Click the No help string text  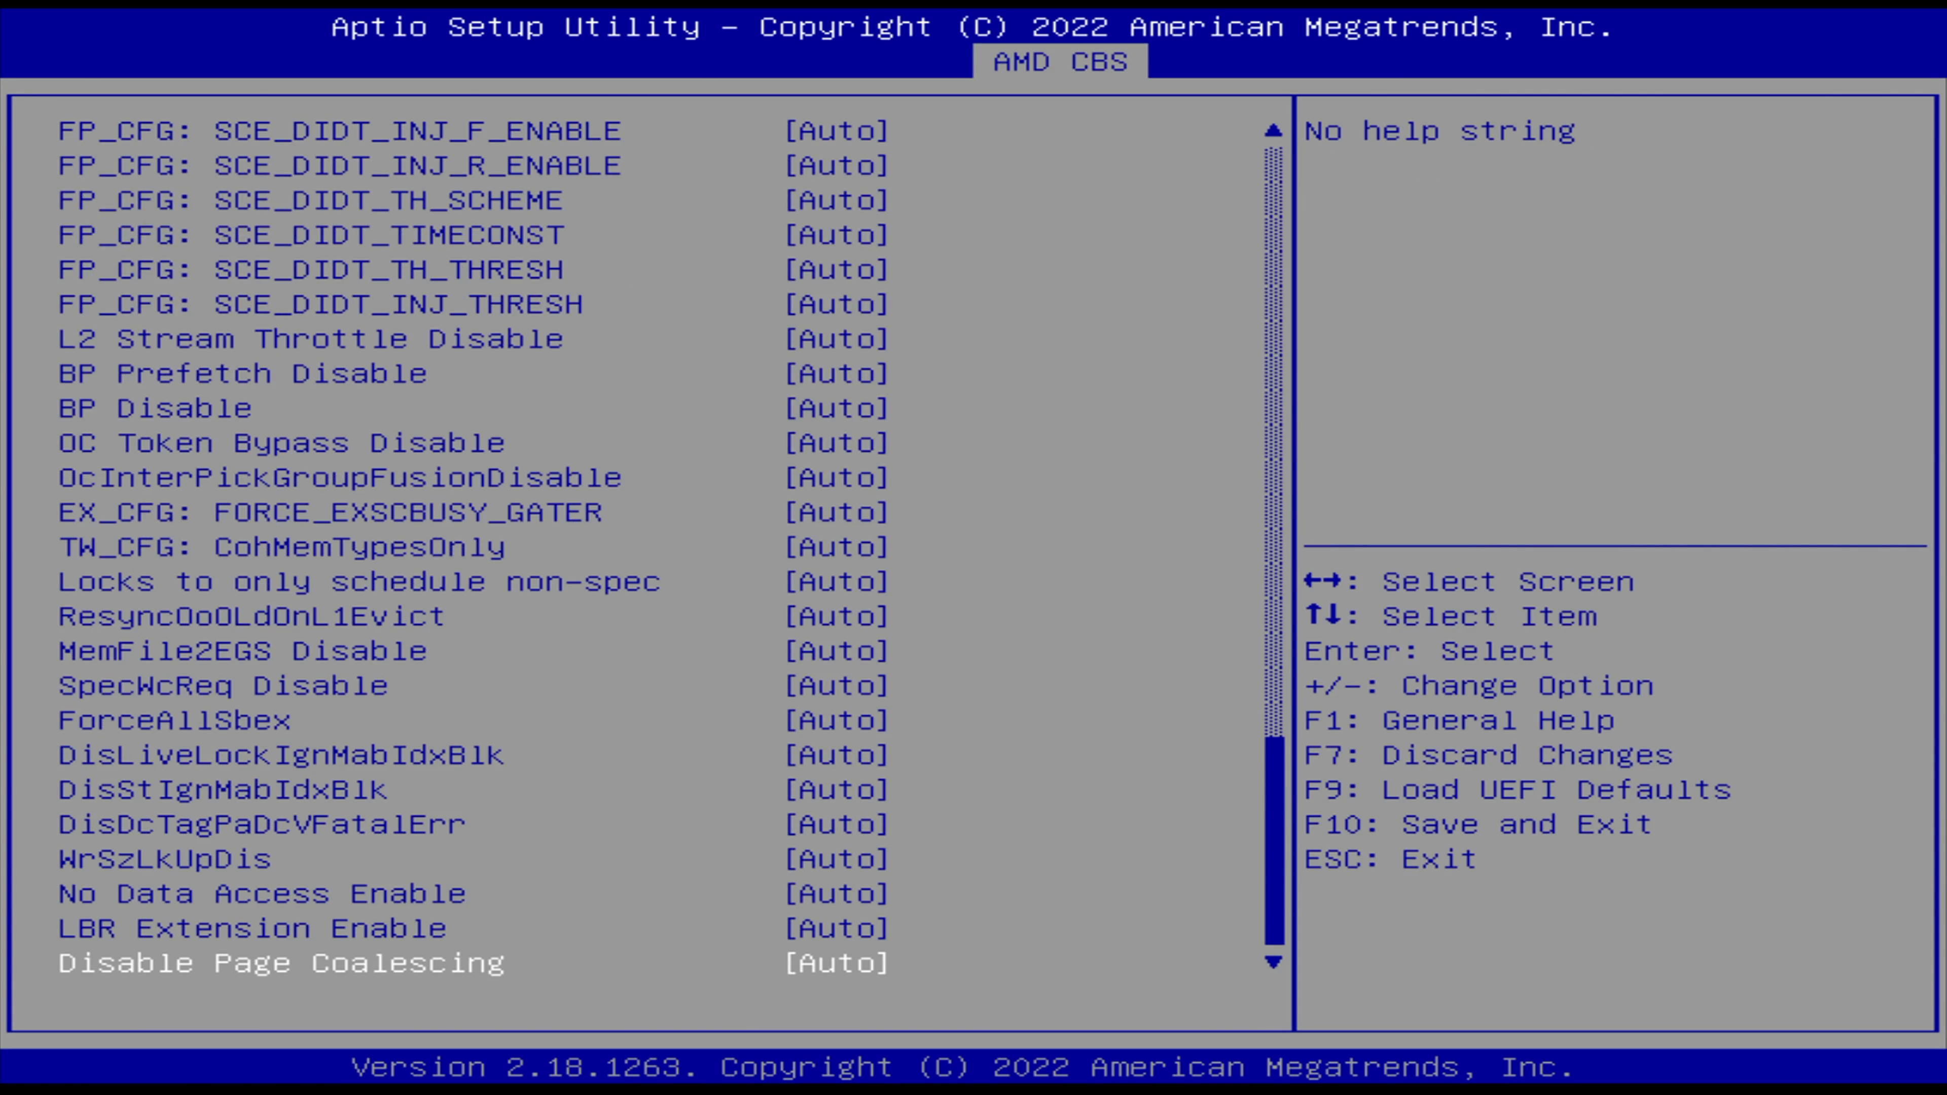point(1440,131)
